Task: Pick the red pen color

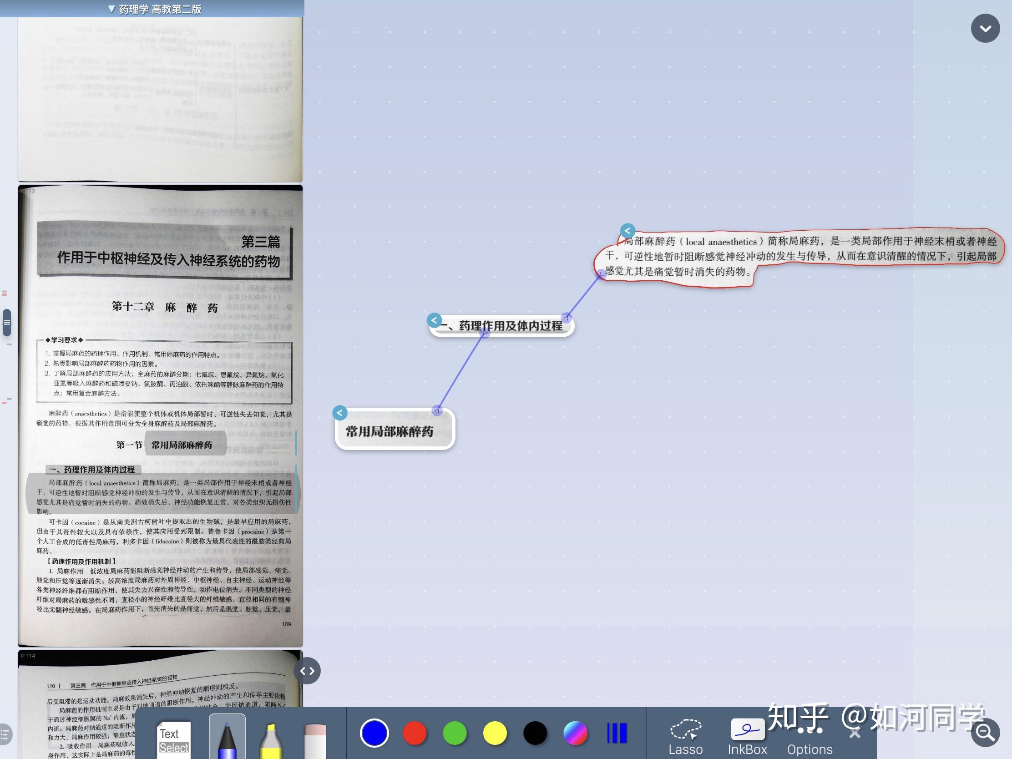Action: coord(415,734)
